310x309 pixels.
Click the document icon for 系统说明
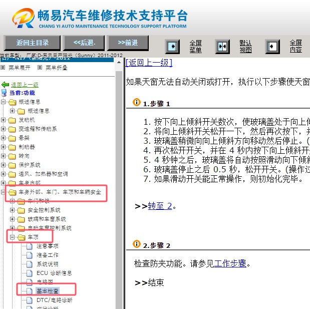30,264
